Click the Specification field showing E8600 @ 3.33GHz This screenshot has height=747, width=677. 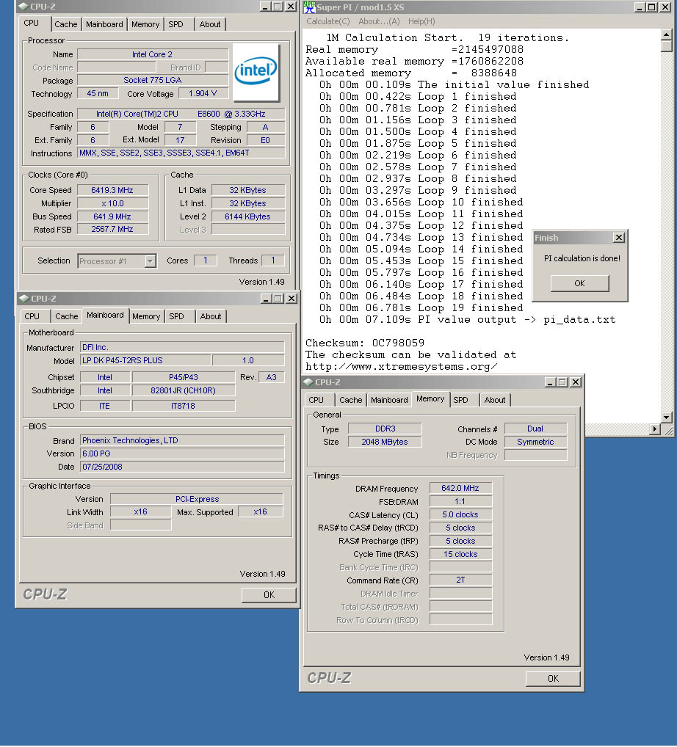tap(181, 114)
